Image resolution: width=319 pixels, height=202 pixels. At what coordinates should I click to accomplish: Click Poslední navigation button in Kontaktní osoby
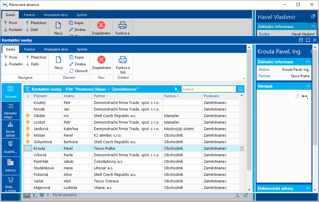(x=13, y=64)
